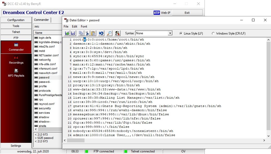The height and width of the screenshot is (154, 271).
Task: Click the blue floppy disk save icon
Action: point(73,33)
